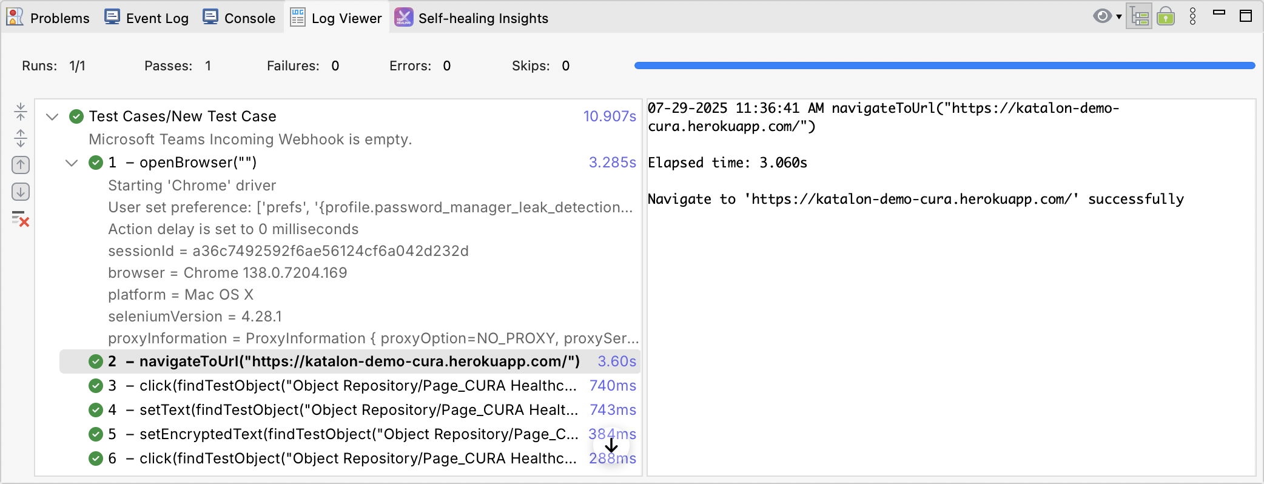Select step 4 setText row

[351, 409]
